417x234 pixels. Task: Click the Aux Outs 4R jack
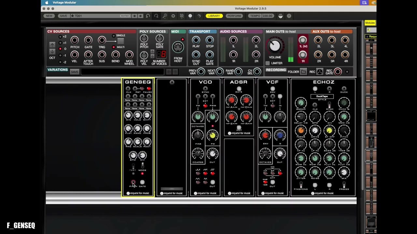345,55
